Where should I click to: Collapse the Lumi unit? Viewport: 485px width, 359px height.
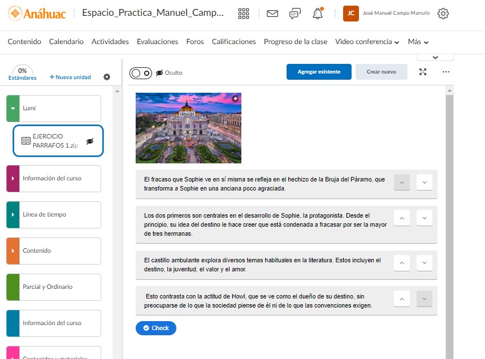(x=13, y=109)
